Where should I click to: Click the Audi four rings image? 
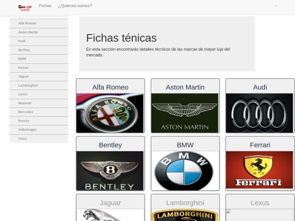click(259, 113)
